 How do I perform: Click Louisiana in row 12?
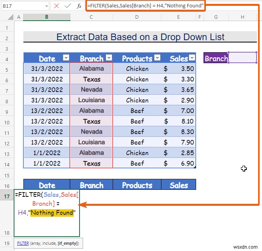(92, 142)
